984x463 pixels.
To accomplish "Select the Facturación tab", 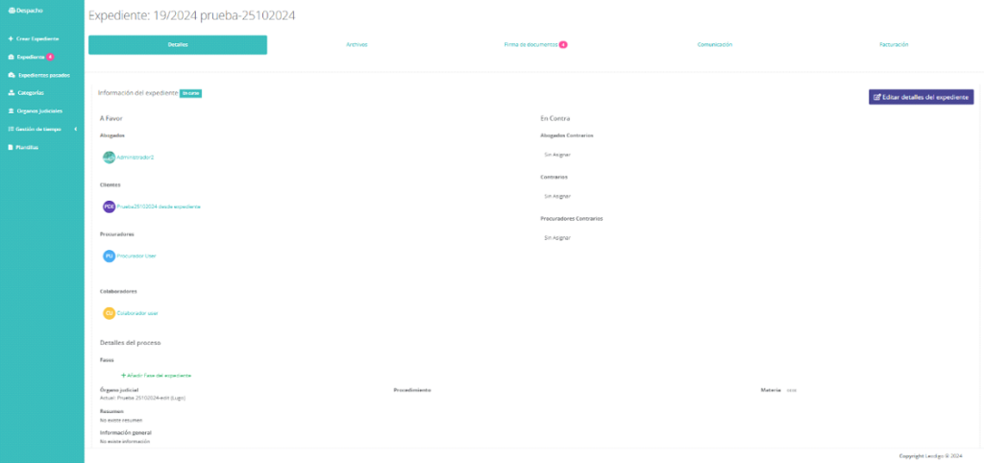I will pos(894,45).
